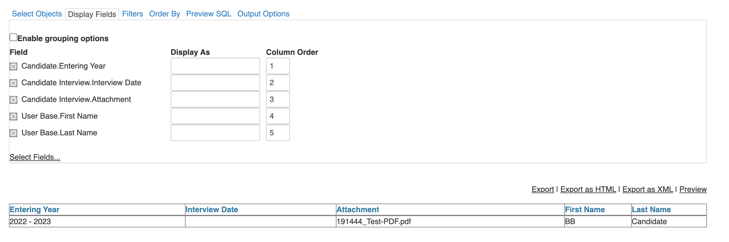Screen dimensions: 729x242
Task: Sort by Interview Date column header
Action: coord(211,210)
